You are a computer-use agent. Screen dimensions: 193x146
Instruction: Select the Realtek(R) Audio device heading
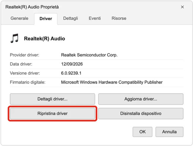point(45,38)
